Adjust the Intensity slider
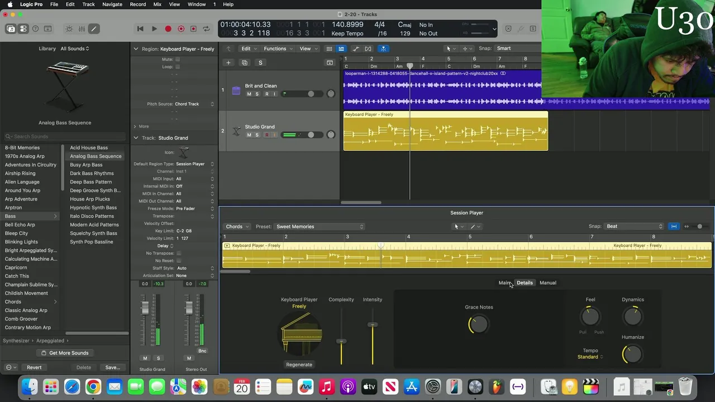The height and width of the screenshot is (402, 715). 373,324
